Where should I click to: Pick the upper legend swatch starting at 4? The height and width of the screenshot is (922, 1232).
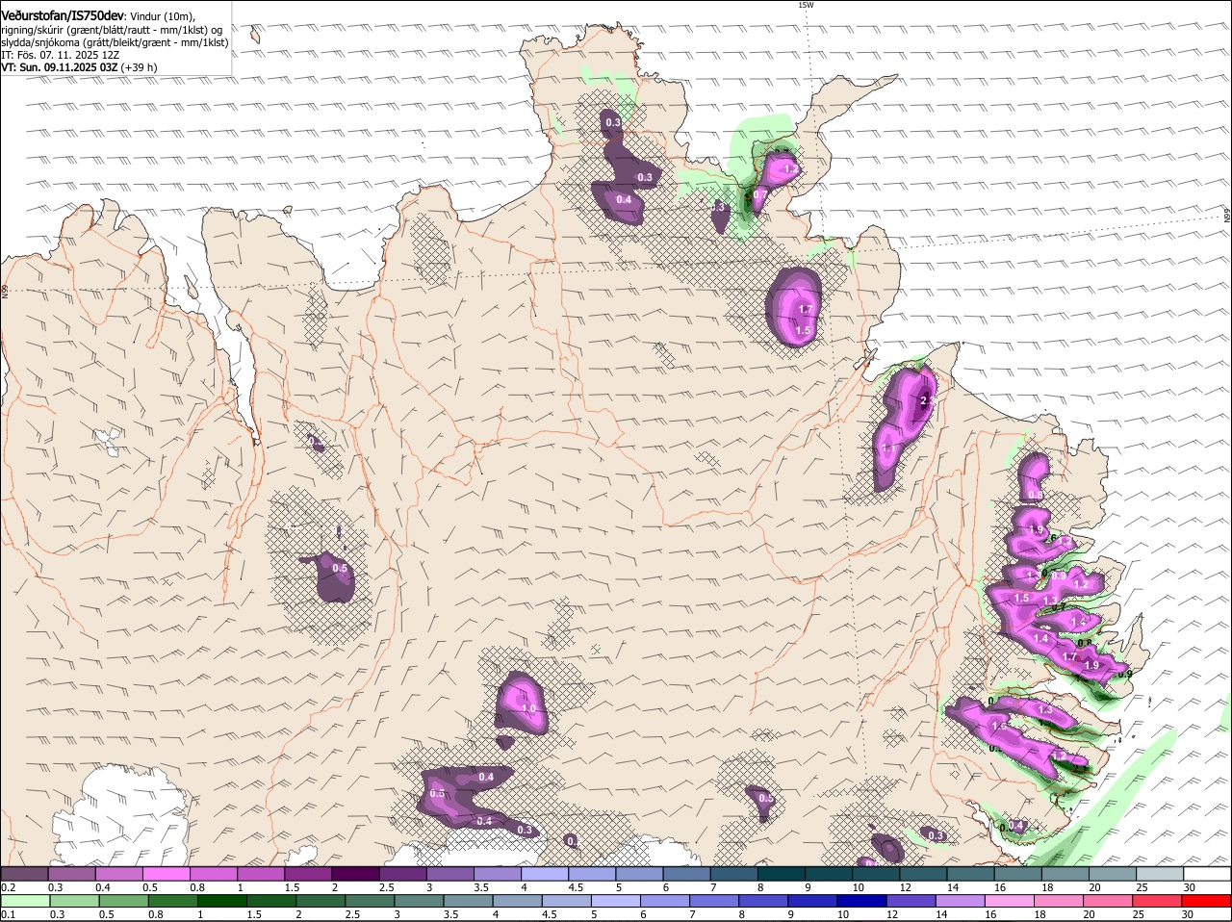545,873
